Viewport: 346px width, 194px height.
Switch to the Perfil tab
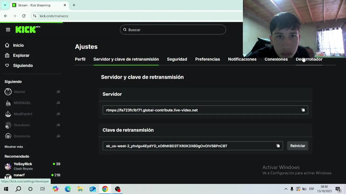pyautogui.click(x=80, y=59)
